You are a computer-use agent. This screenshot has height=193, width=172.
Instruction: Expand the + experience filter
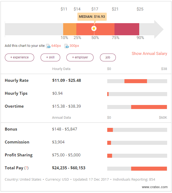pos(19,57)
